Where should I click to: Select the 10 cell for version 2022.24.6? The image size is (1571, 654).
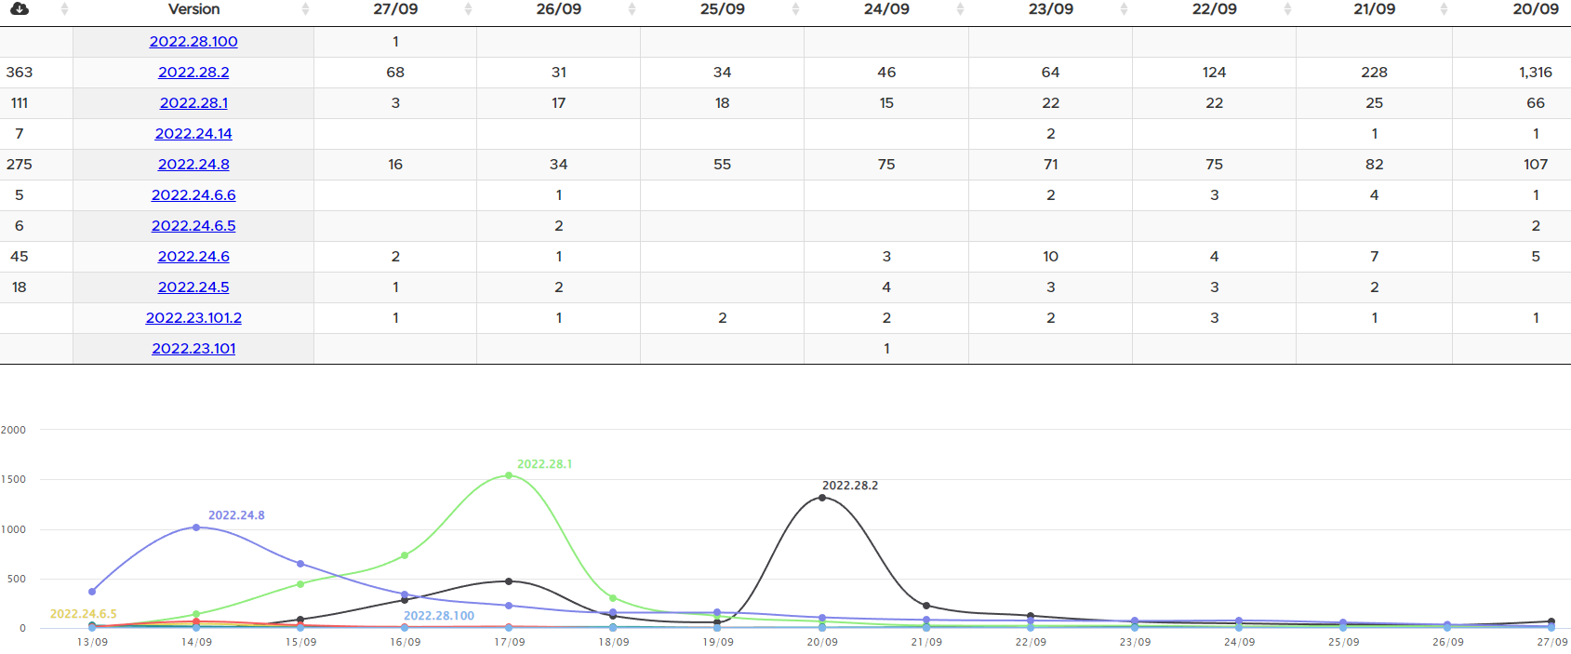pos(1051,257)
